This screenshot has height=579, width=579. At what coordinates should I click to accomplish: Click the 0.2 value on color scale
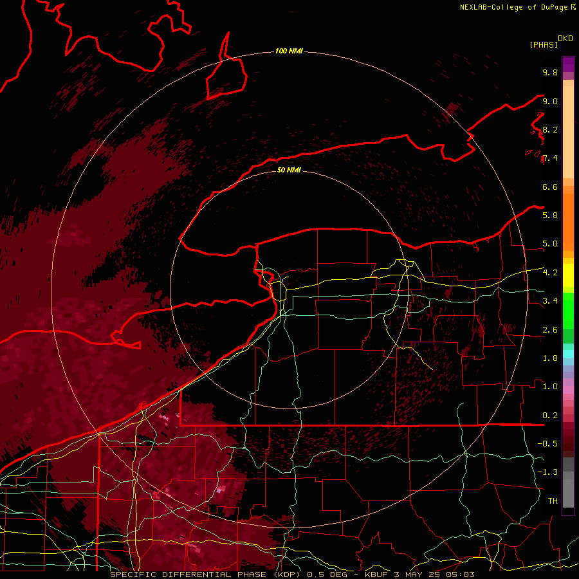coord(550,415)
